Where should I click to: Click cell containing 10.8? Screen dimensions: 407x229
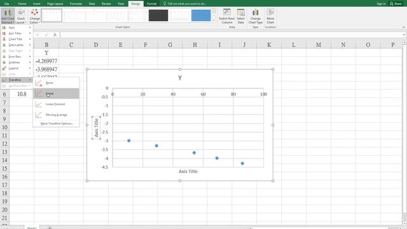click(x=22, y=94)
